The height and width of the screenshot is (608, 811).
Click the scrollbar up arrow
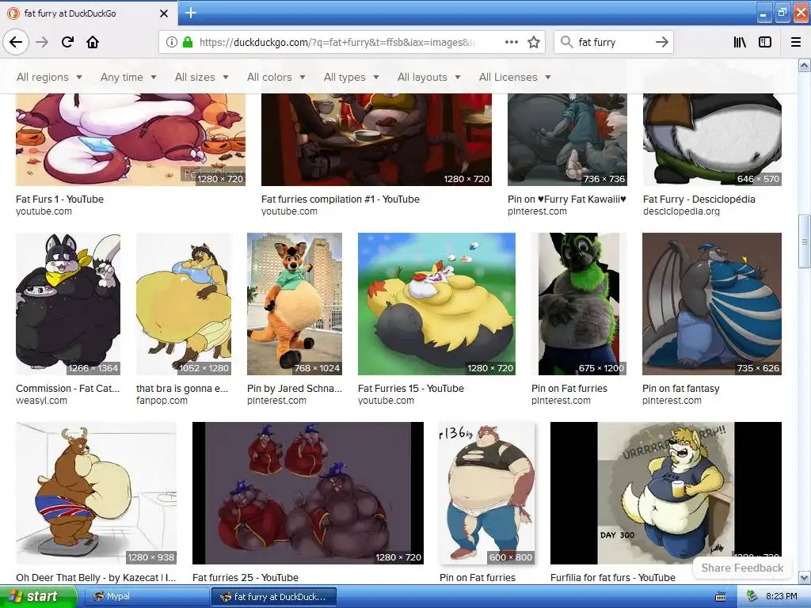pos(804,65)
